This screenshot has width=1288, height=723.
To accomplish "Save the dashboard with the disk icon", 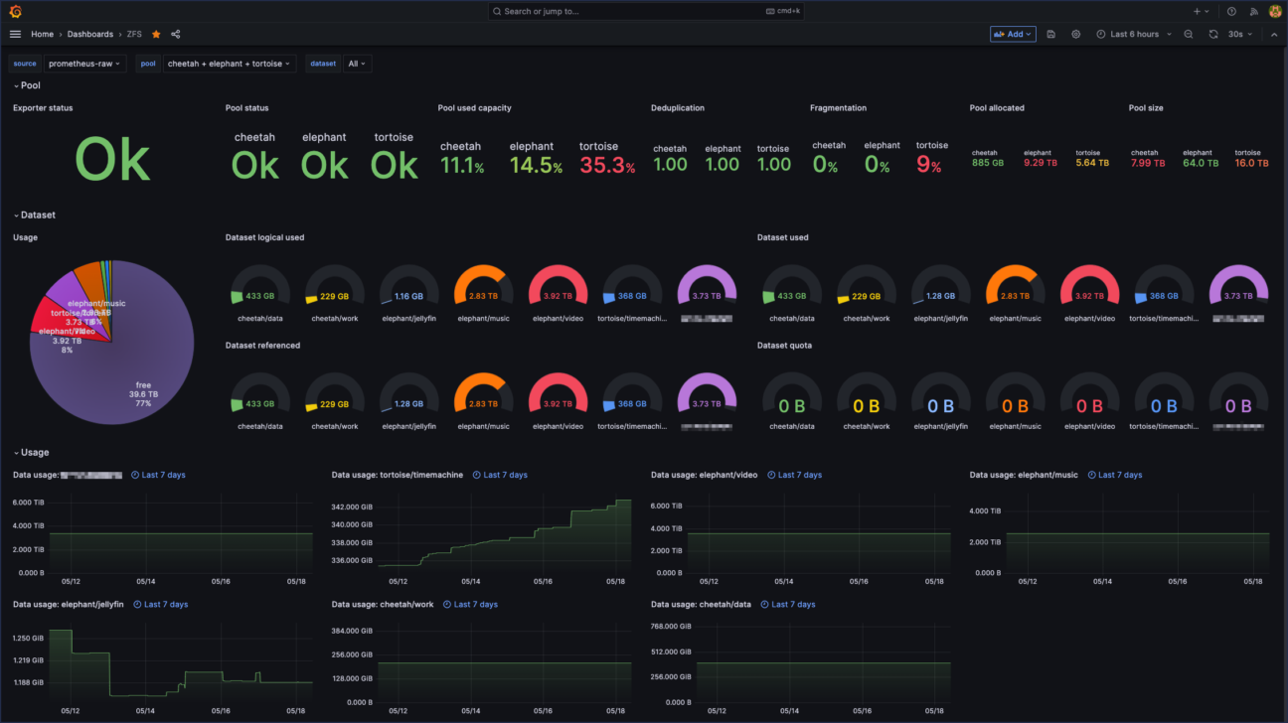I will 1051,34.
